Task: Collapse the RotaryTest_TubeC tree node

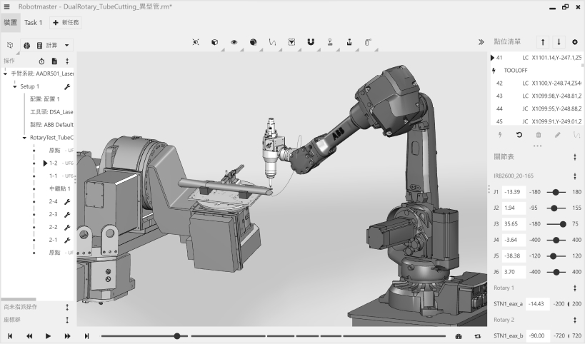Action: tap(24, 137)
